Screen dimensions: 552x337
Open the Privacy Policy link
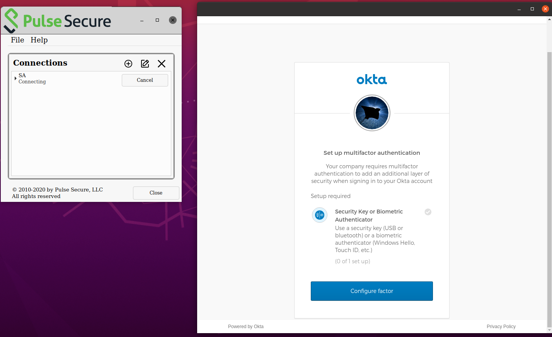pos(501,327)
